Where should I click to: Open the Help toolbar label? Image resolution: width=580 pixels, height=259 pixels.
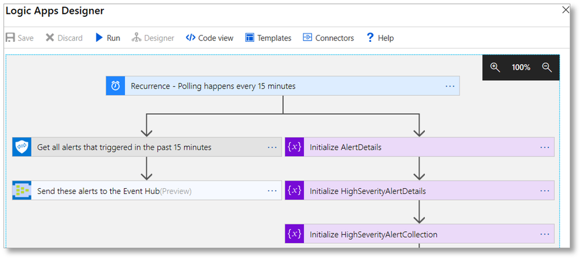point(386,38)
